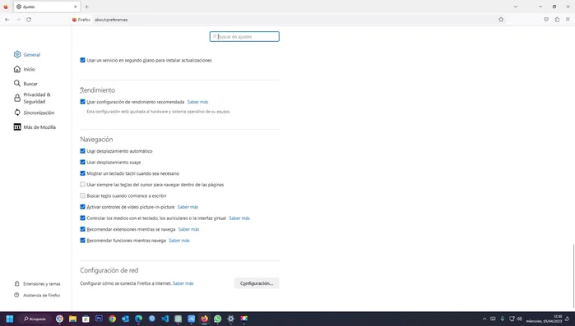
Task: Open Saber más for extension recommendations
Action: point(188,229)
